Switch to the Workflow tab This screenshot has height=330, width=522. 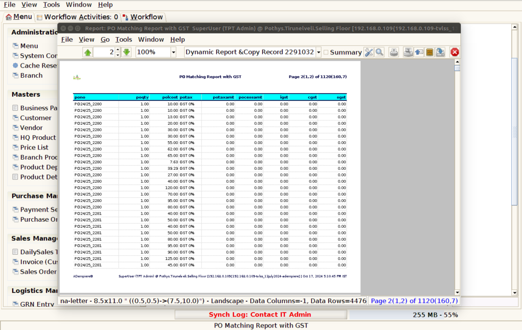point(143,17)
